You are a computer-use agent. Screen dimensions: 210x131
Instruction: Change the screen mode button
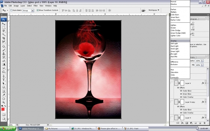[x=3, y=119]
